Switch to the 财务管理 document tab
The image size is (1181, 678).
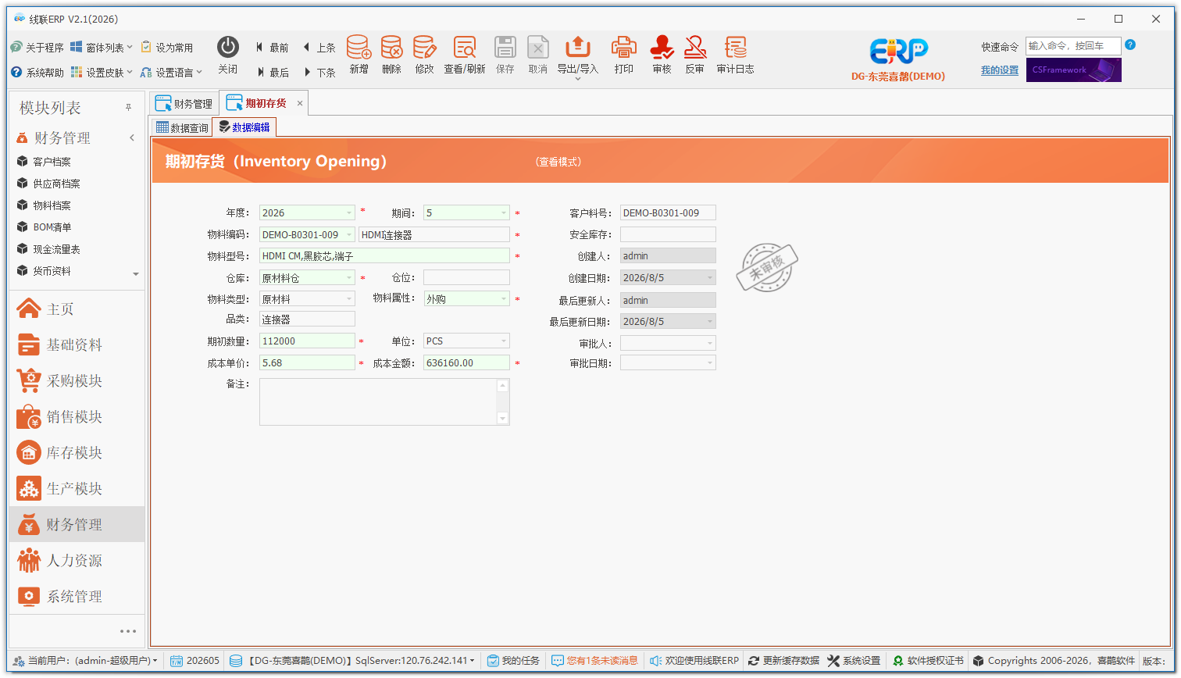coord(184,103)
